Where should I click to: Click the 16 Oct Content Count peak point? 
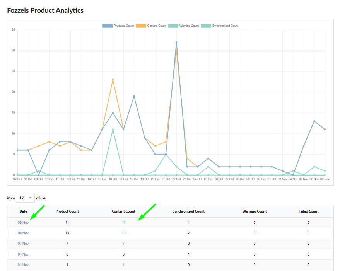pyautogui.click(x=113, y=80)
